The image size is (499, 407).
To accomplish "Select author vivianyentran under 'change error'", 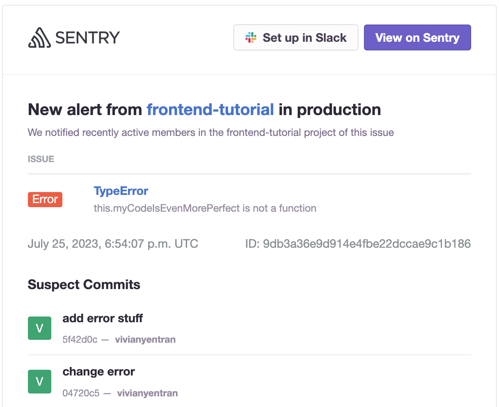I will click(147, 393).
